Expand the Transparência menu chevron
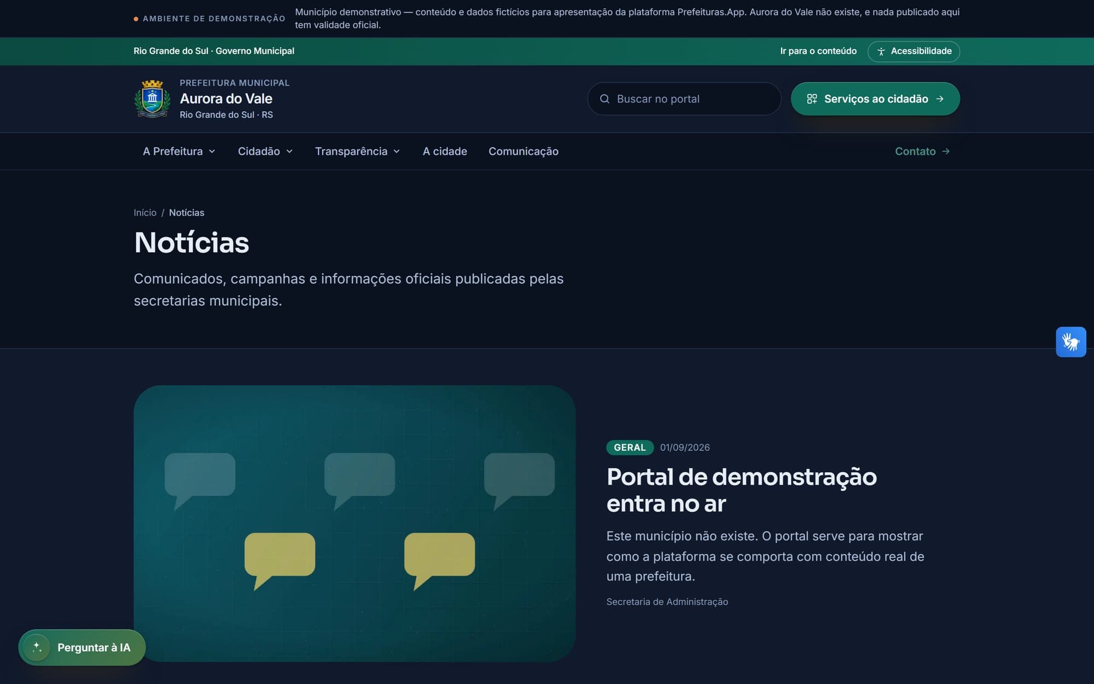 coord(397,152)
